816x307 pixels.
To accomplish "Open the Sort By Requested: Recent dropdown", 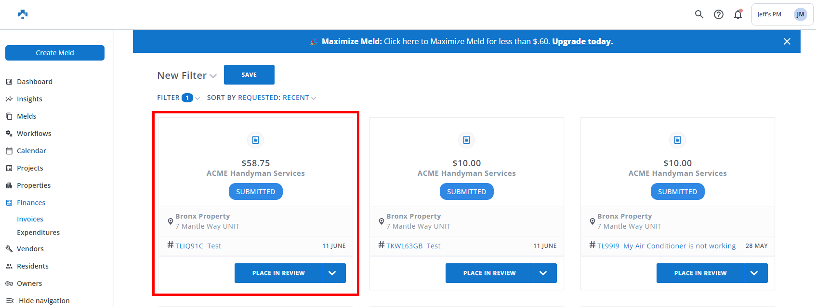I will point(313,98).
